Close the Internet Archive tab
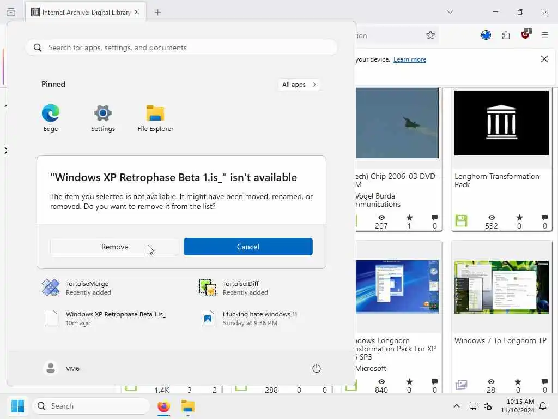 (x=137, y=12)
